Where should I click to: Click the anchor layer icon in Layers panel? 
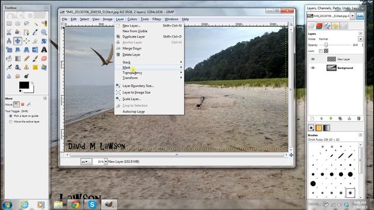click(349, 118)
